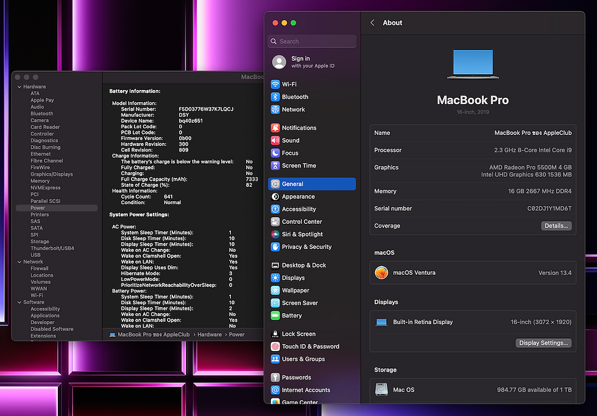Click the macOS Ventura logo icon
The image size is (597, 416).
[381, 272]
